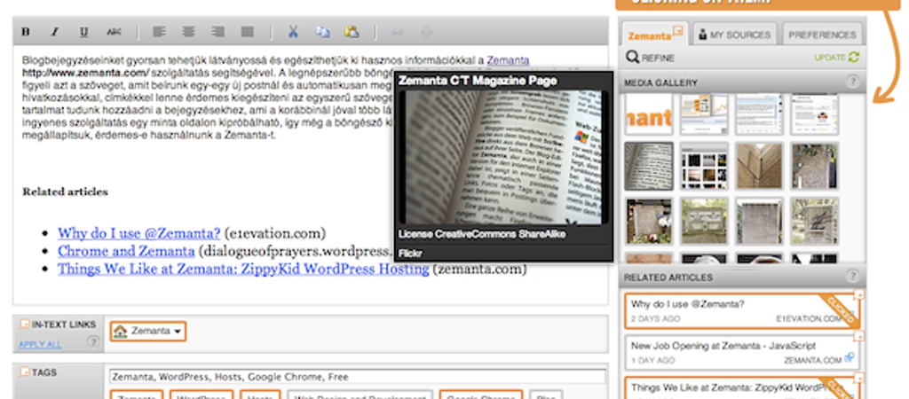Click the Apply All link
Image resolution: width=909 pixels, height=399 pixels.
pyautogui.click(x=40, y=345)
